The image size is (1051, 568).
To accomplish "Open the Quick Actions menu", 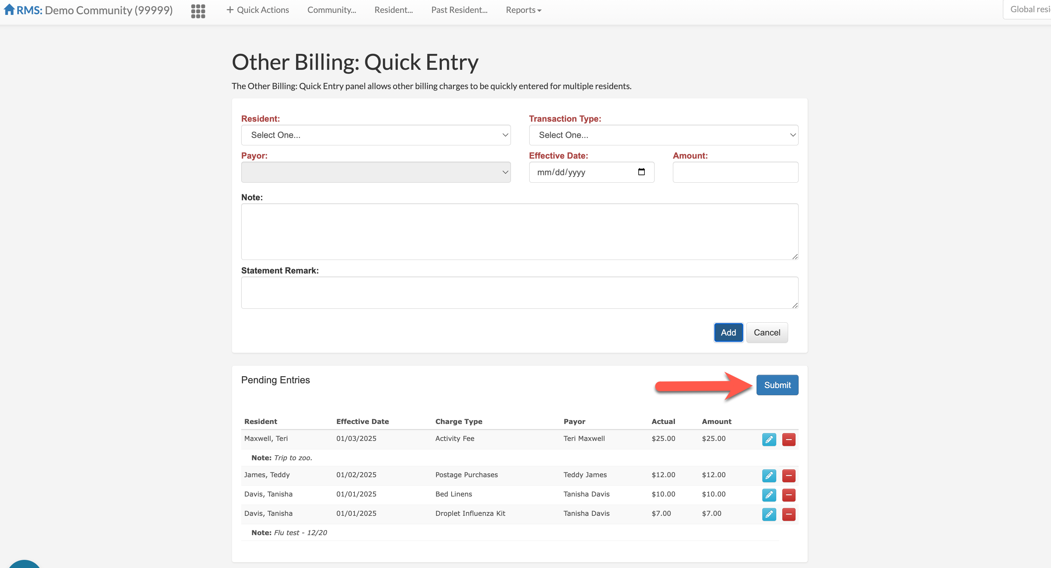I will click(x=257, y=10).
